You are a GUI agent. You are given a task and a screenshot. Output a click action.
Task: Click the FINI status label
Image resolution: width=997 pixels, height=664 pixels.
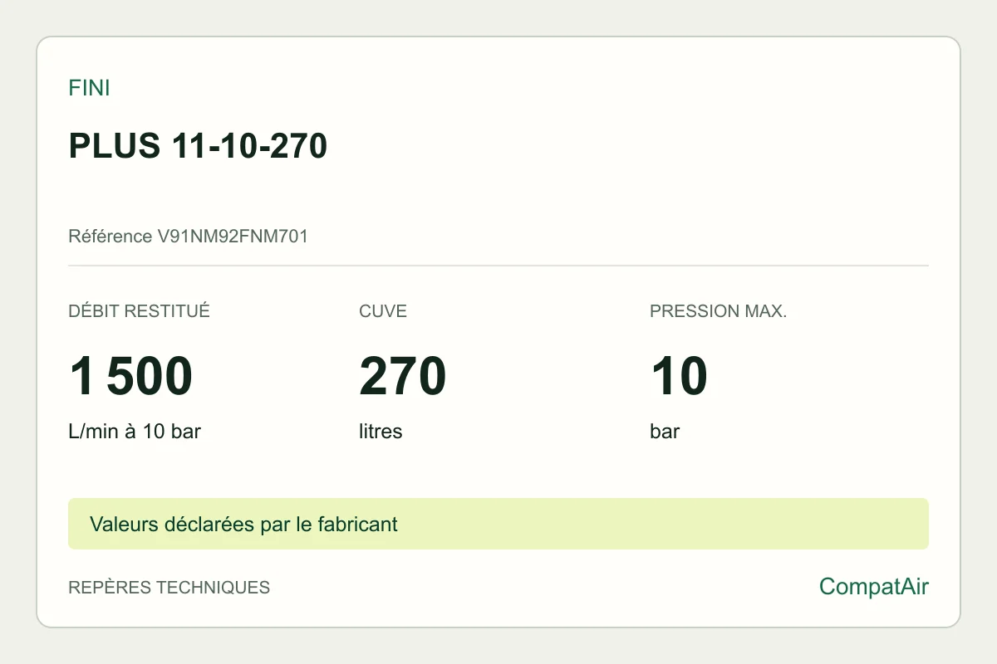(x=89, y=88)
